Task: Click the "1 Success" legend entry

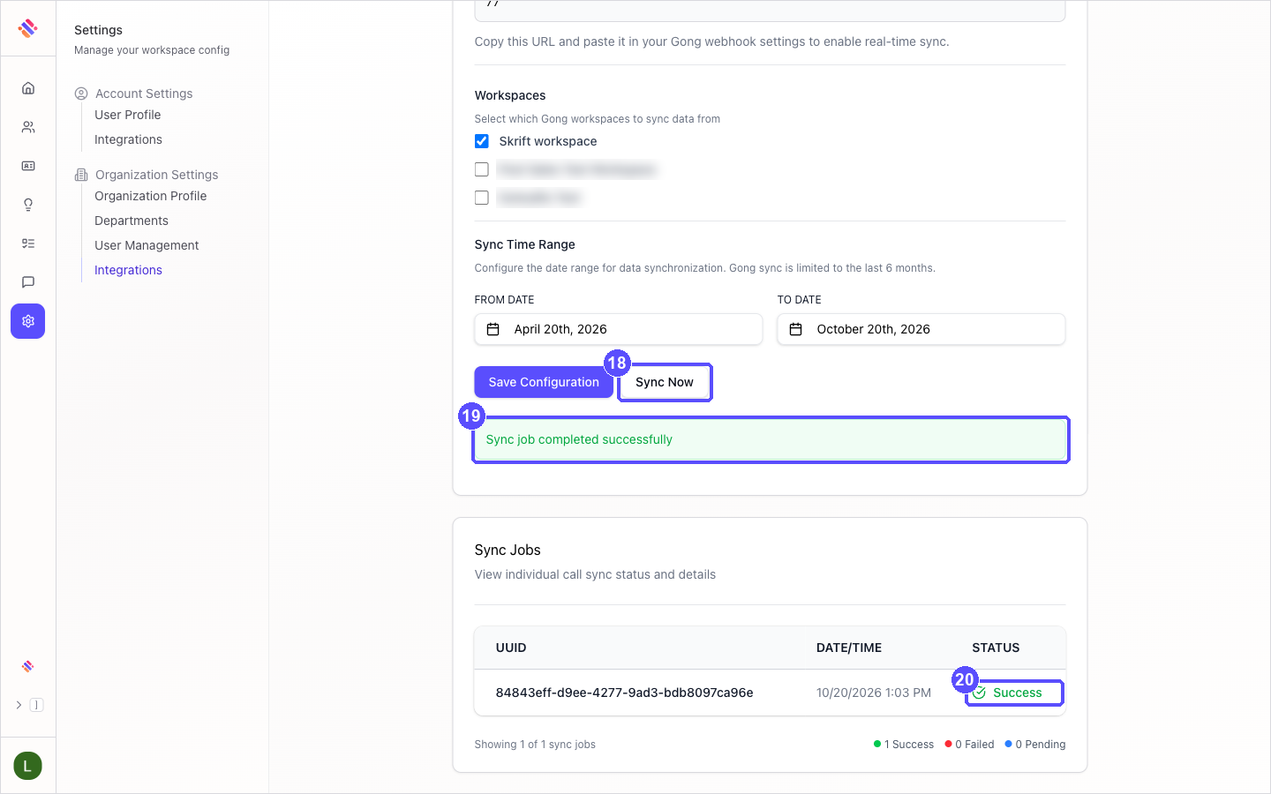Action: (x=904, y=745)
